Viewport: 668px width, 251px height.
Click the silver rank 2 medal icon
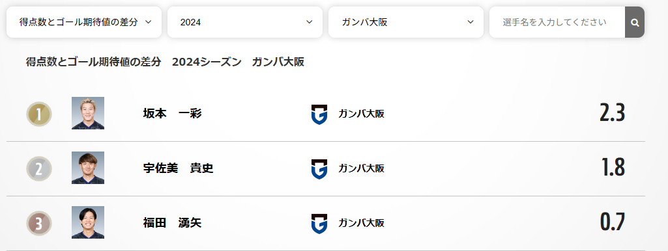click(38, 169)
